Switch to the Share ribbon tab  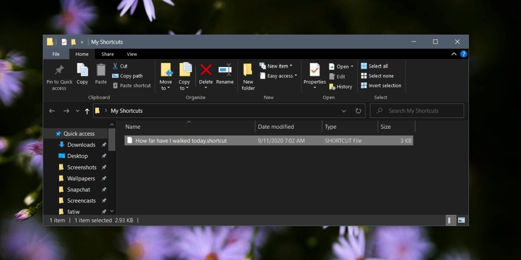coord(108,54)
